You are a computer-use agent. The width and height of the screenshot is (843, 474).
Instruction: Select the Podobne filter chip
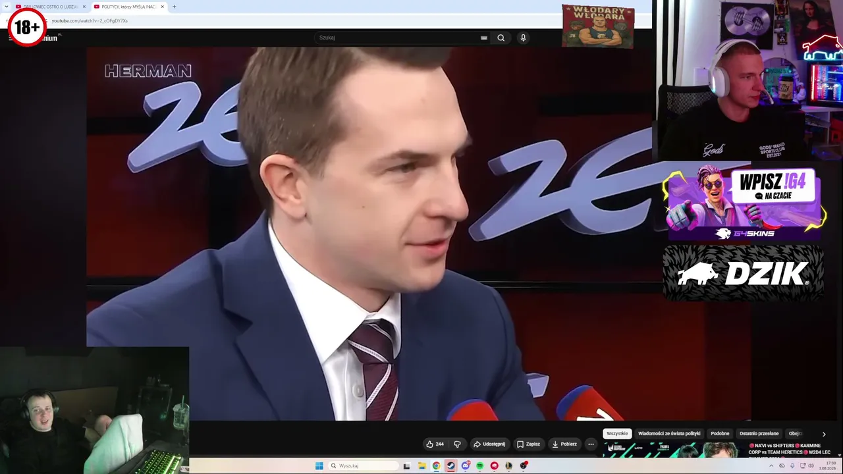tap(720, 434)
